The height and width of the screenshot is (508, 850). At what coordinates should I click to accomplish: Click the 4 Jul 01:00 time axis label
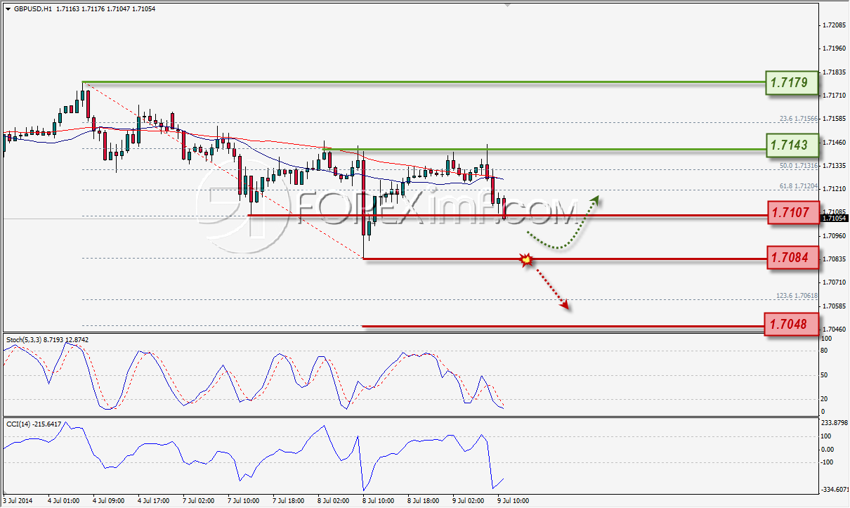point(62,502)
